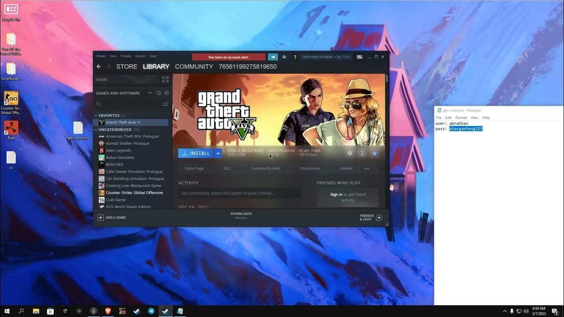Go to the STORE tab
The width and height of the screenshot is (564, 317).
(127, 66)
